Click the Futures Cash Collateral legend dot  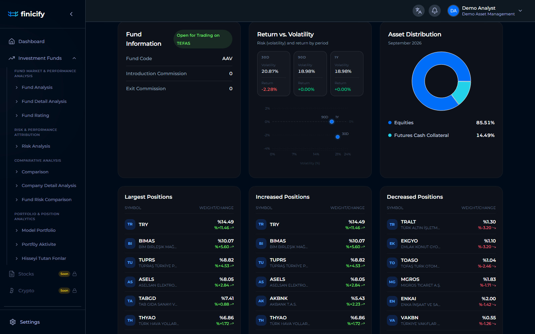coord(390,135)
